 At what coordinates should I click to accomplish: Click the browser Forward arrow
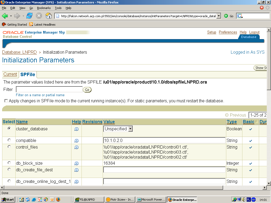[17, 16]
